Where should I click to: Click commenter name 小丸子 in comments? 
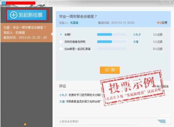63,95
